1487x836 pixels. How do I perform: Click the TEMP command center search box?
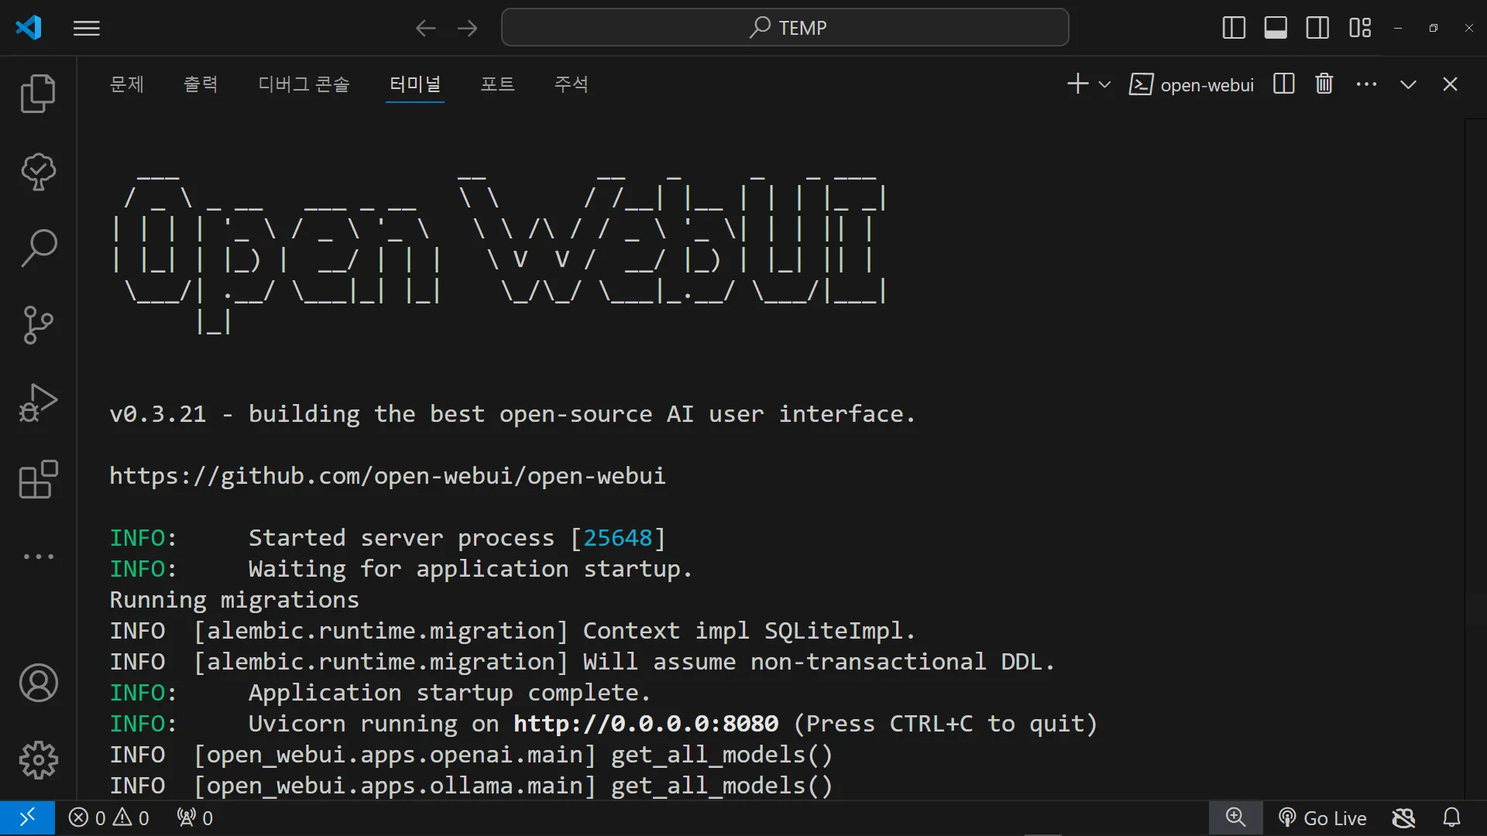tap(785, 28)
